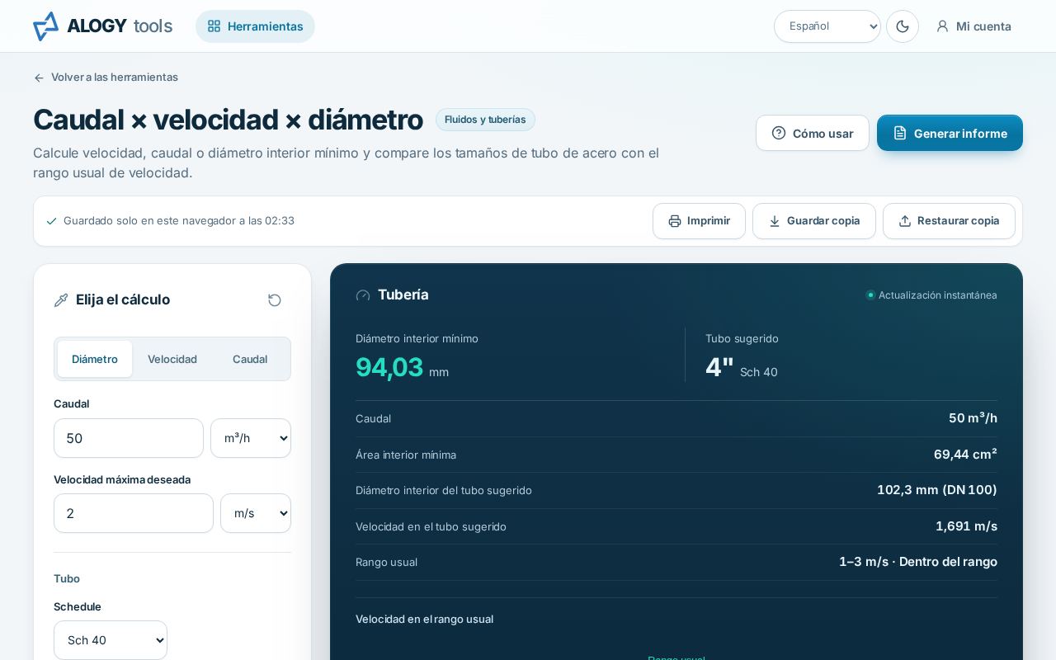Screen dimensions: 1056x660
Task: Open the m³/h unit dropdown
Action: point(251,438)
